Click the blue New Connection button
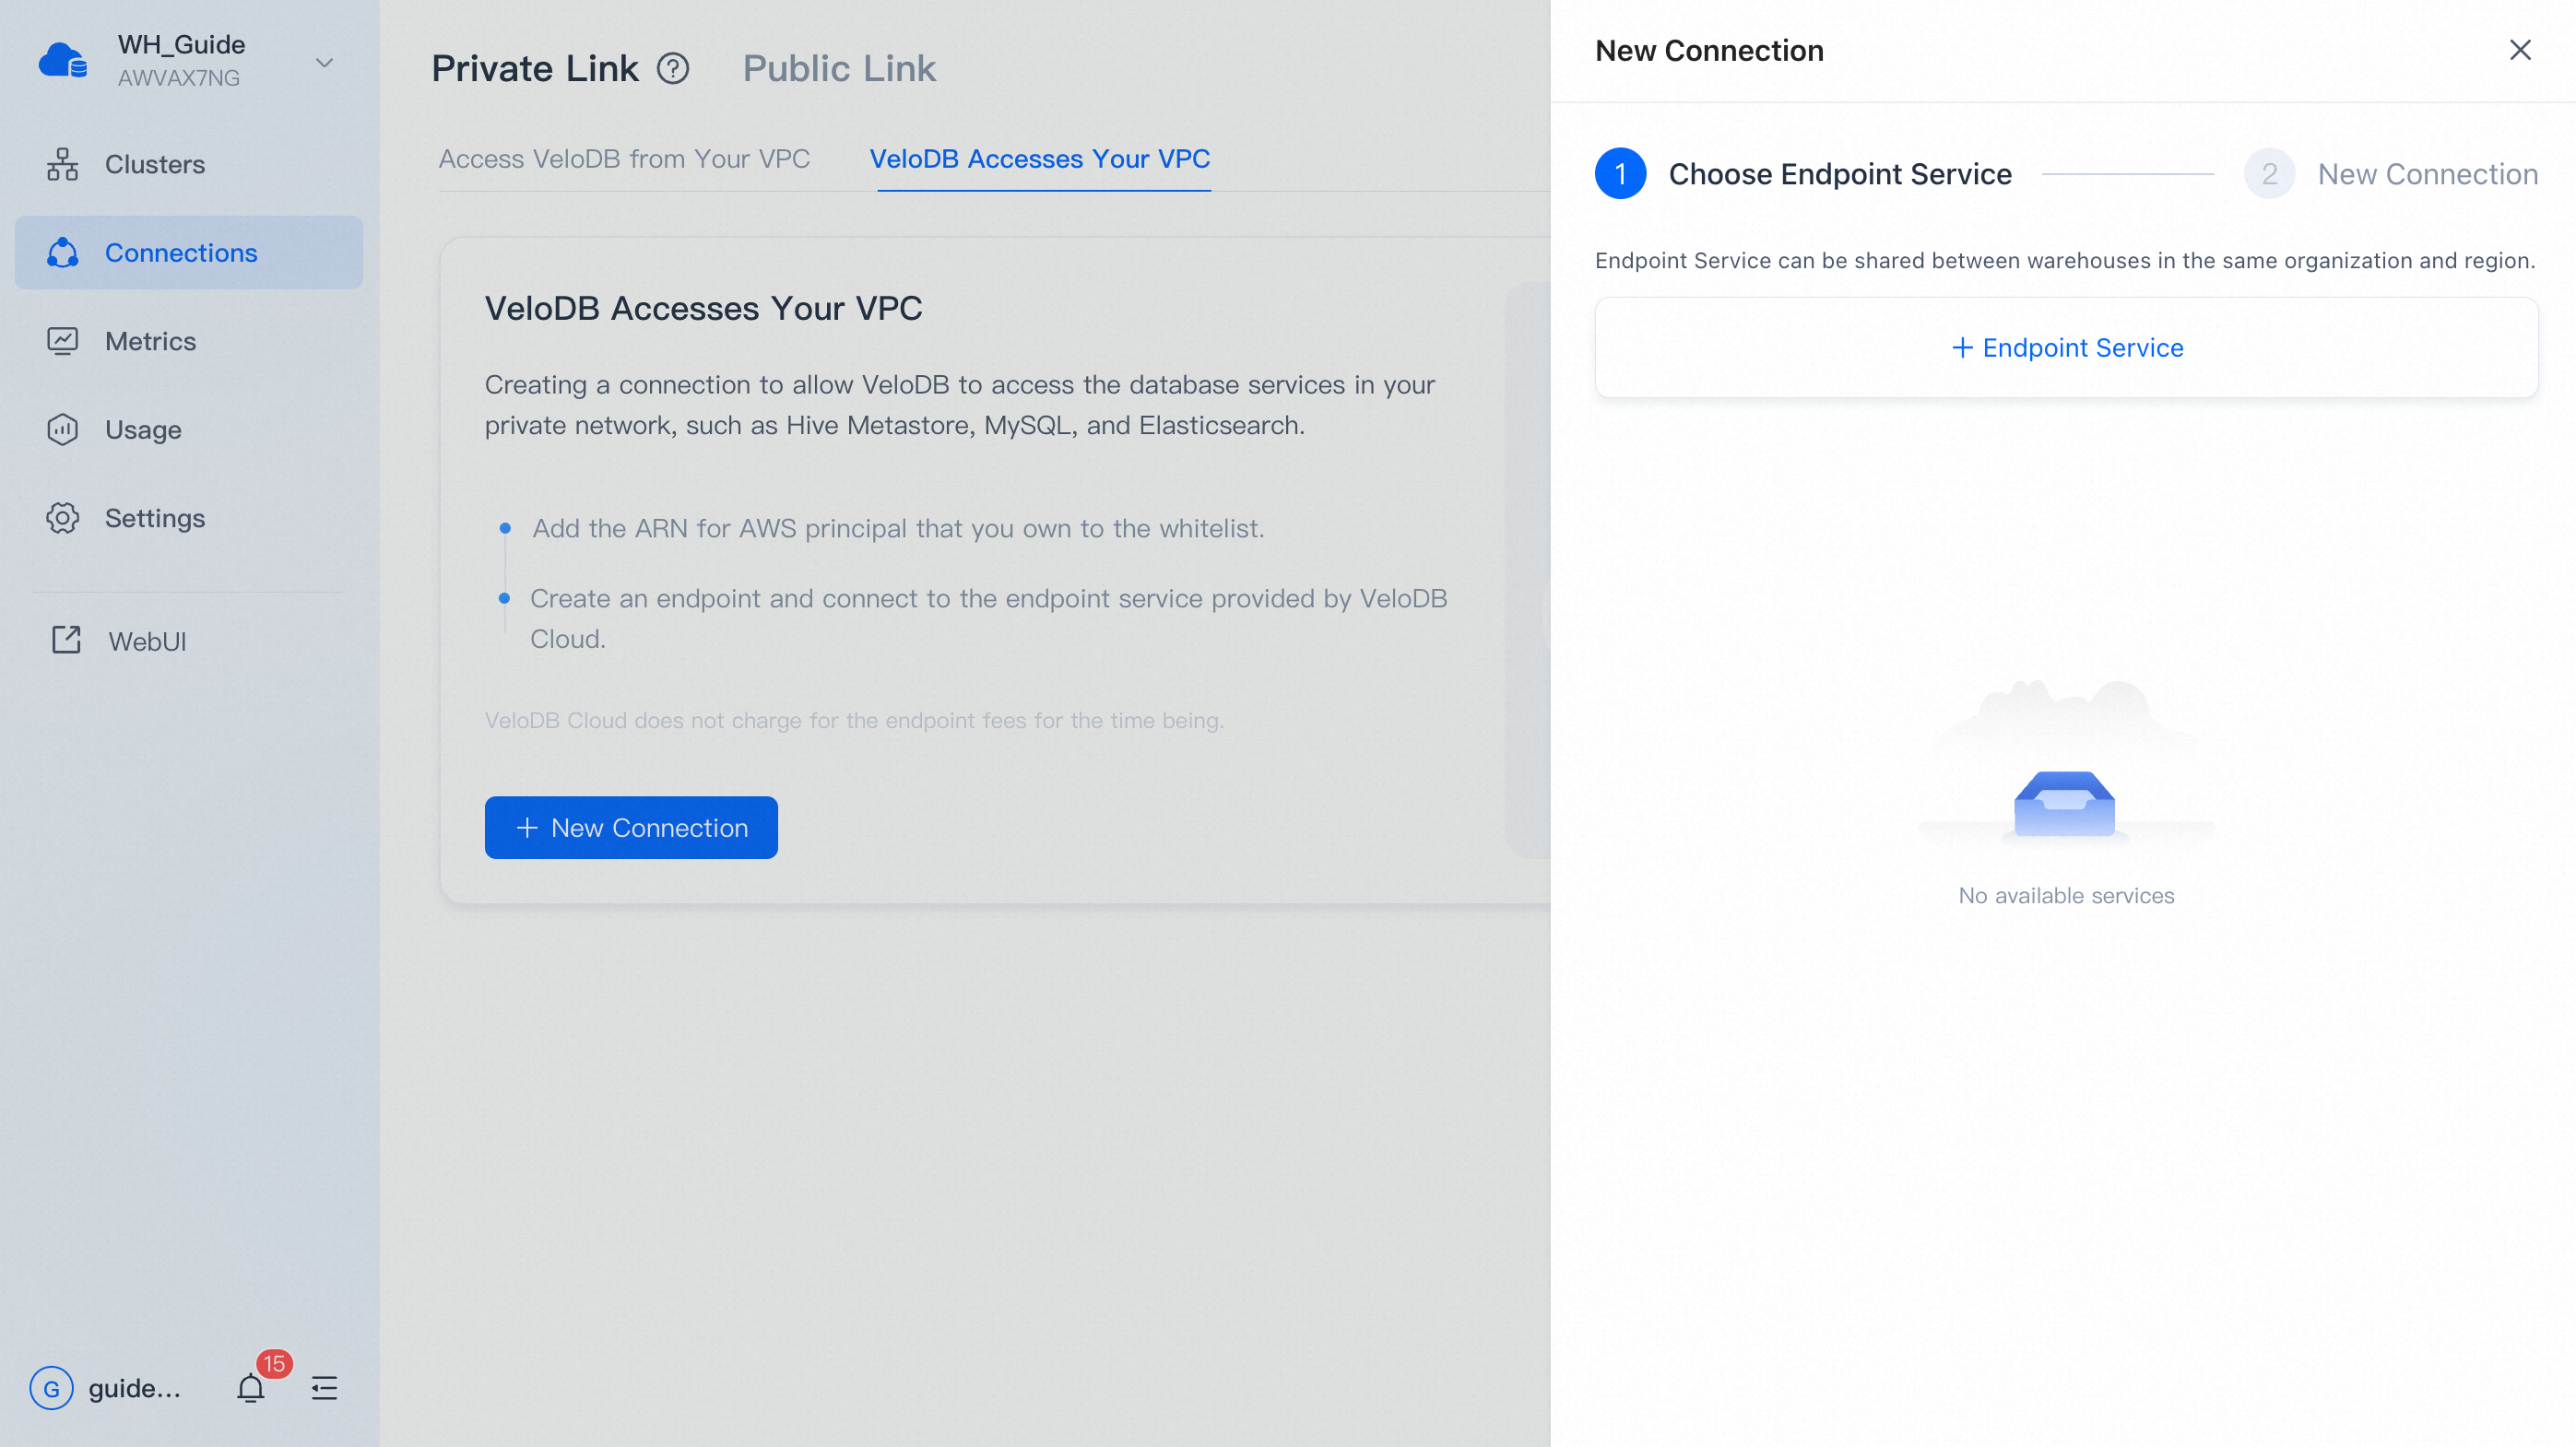Viewport: 2576px width, 1447px height. point(631,828)
